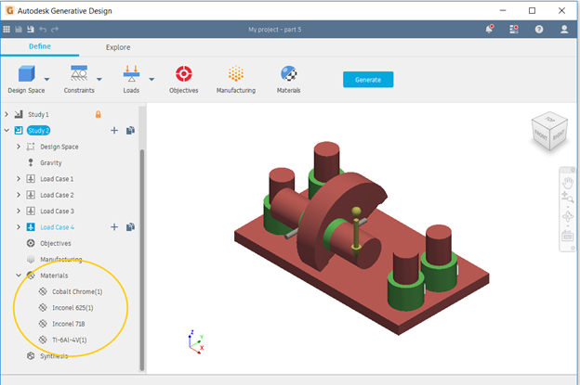Expand Study 1 tree node

[x=7, y=114]
